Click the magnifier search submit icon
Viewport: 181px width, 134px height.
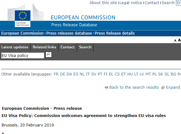(49, 54)
